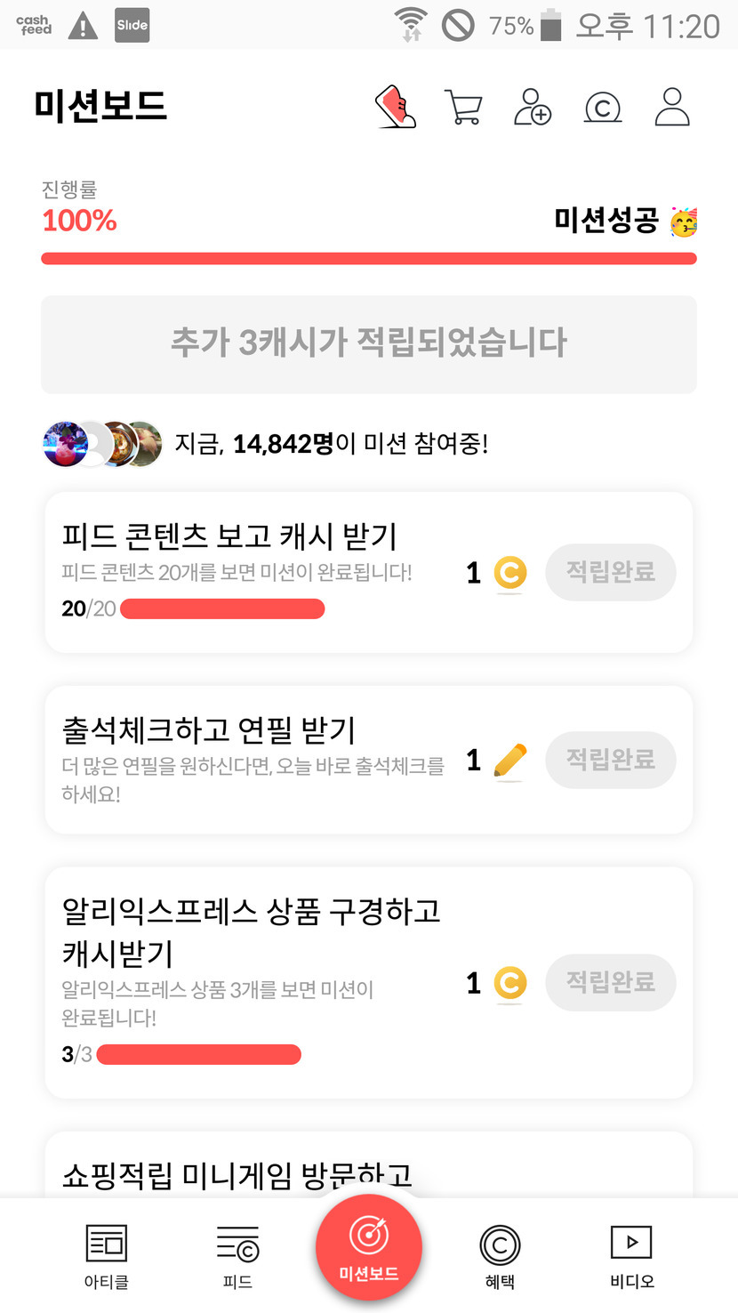Screen dimensions: 738x1313
Task: Open the profile icon
Action: point(672,108)
